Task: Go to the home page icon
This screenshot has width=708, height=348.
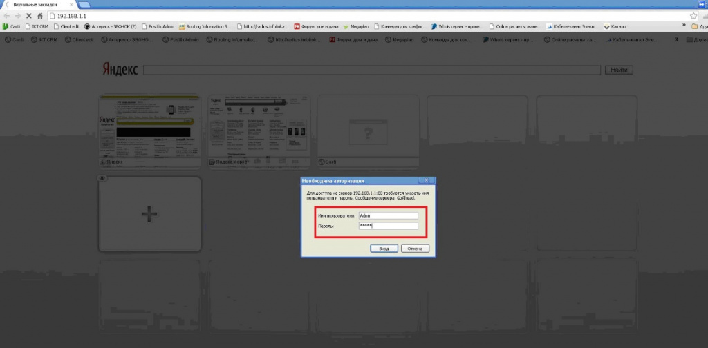Action: tap(39, 16)
